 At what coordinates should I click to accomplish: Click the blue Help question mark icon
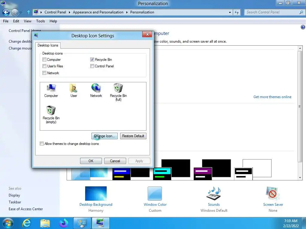[x=303, y=27]
